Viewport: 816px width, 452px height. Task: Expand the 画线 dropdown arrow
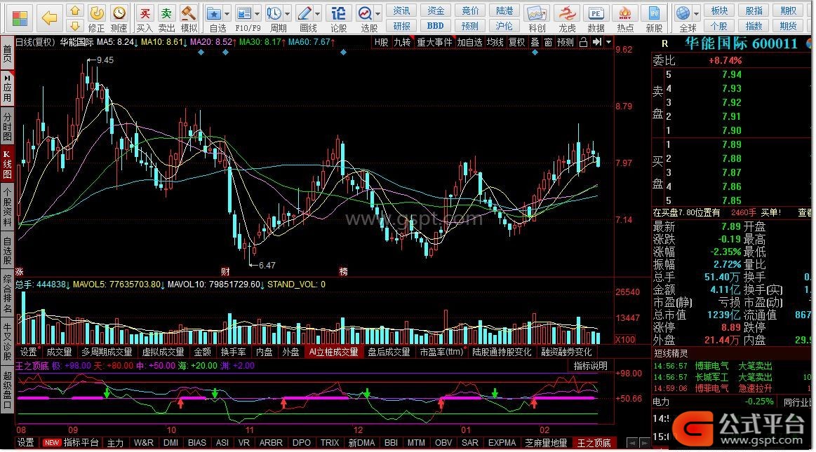pyautogui.click(x=317, y=14)
